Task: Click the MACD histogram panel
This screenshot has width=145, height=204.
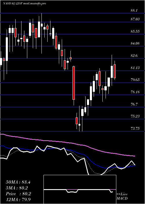Action: (x=80, y=189)
